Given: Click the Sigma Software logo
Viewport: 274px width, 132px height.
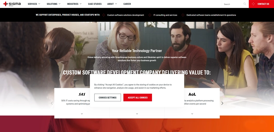Looking at the screenshot, I should point(12,4).
